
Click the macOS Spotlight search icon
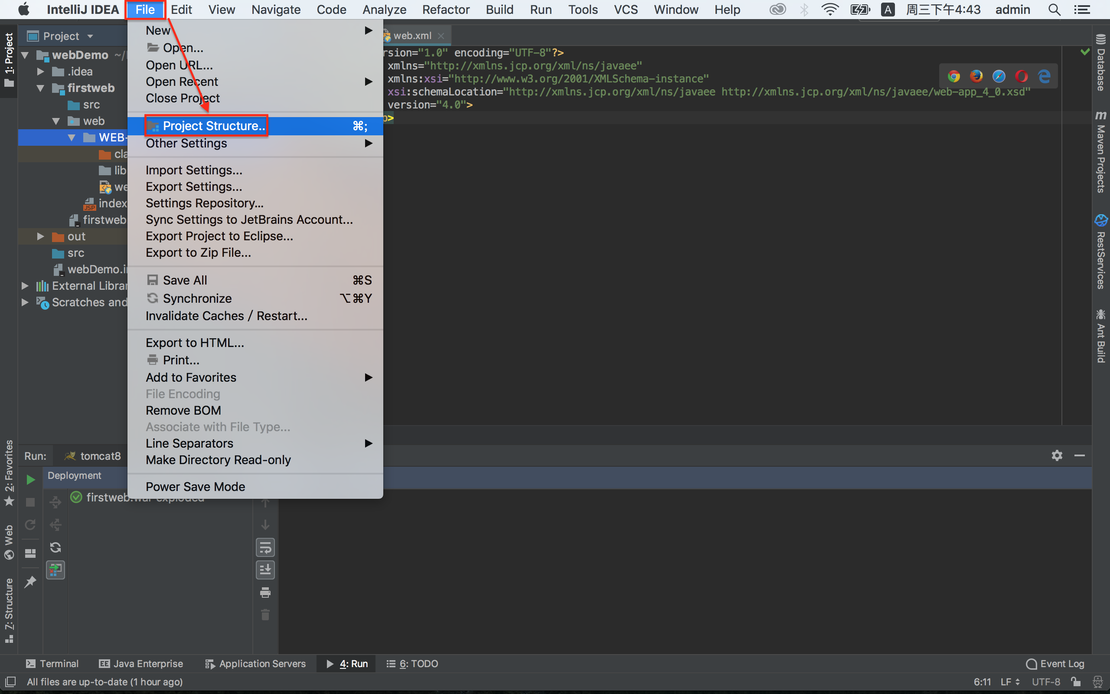click(1054, 10)
